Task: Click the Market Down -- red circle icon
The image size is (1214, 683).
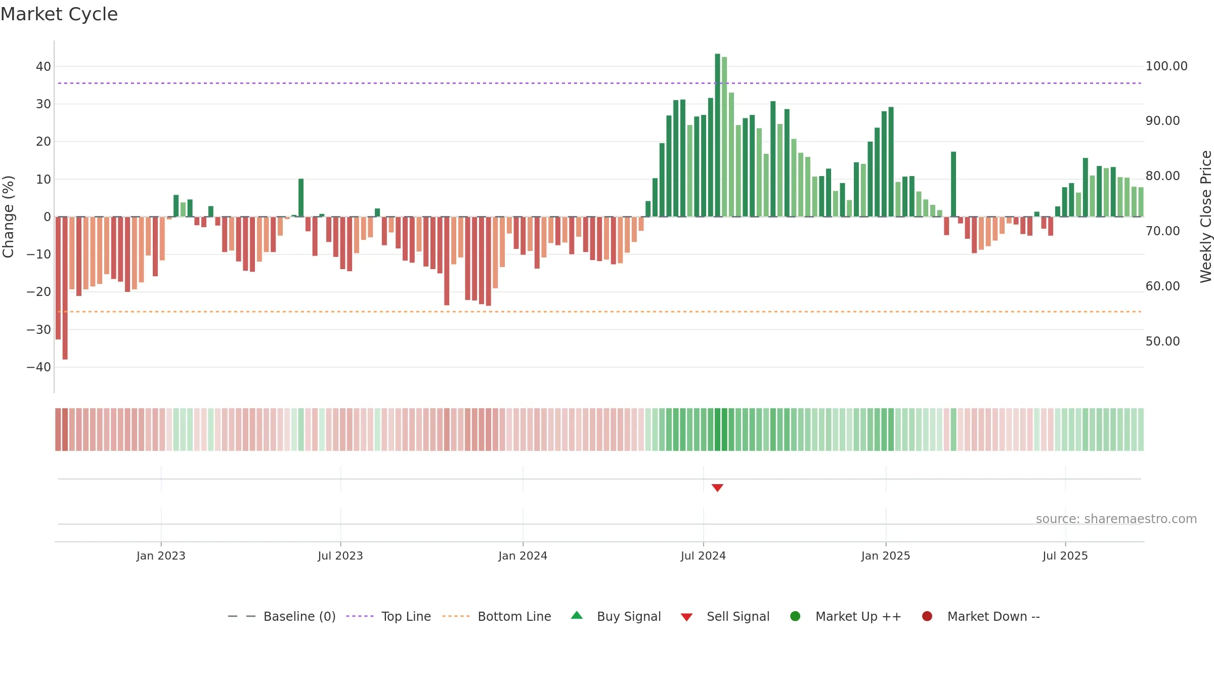Action: (x=927, y=616)
